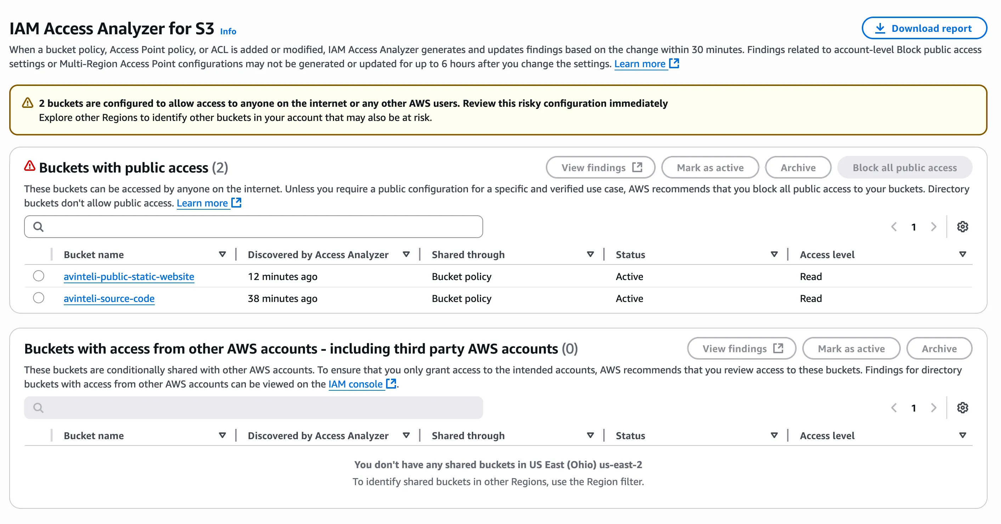Click the download icon on Download report
1001x524 pixels.
tap(880, 28)
